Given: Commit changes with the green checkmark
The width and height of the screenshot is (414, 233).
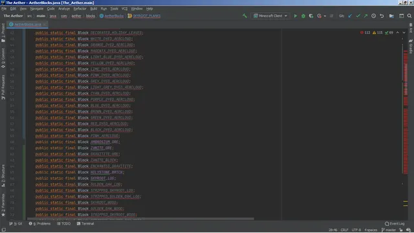Looking at the screenshot, I should pos(358,16).
